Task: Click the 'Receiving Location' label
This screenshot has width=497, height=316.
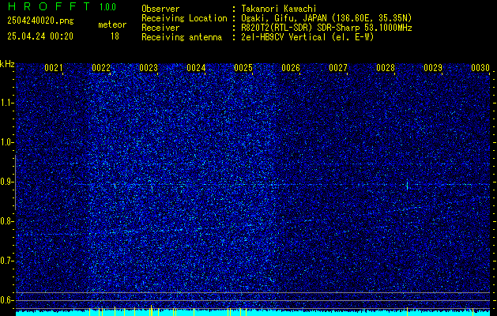Action: [x=184, y=18]
